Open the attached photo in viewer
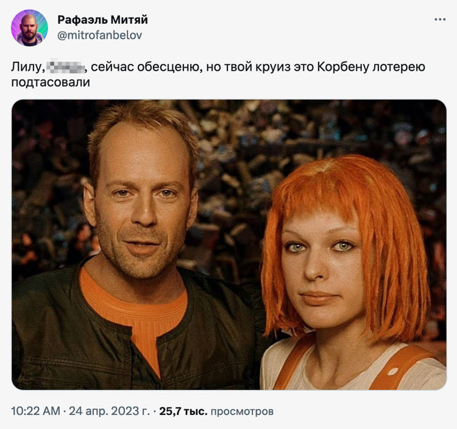 point(229,245)
